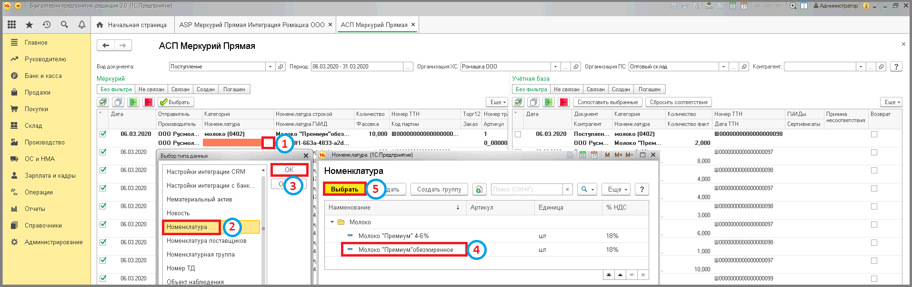Click Сбросить соответствия button
This screenshot has width=912, height=287.
679,102
